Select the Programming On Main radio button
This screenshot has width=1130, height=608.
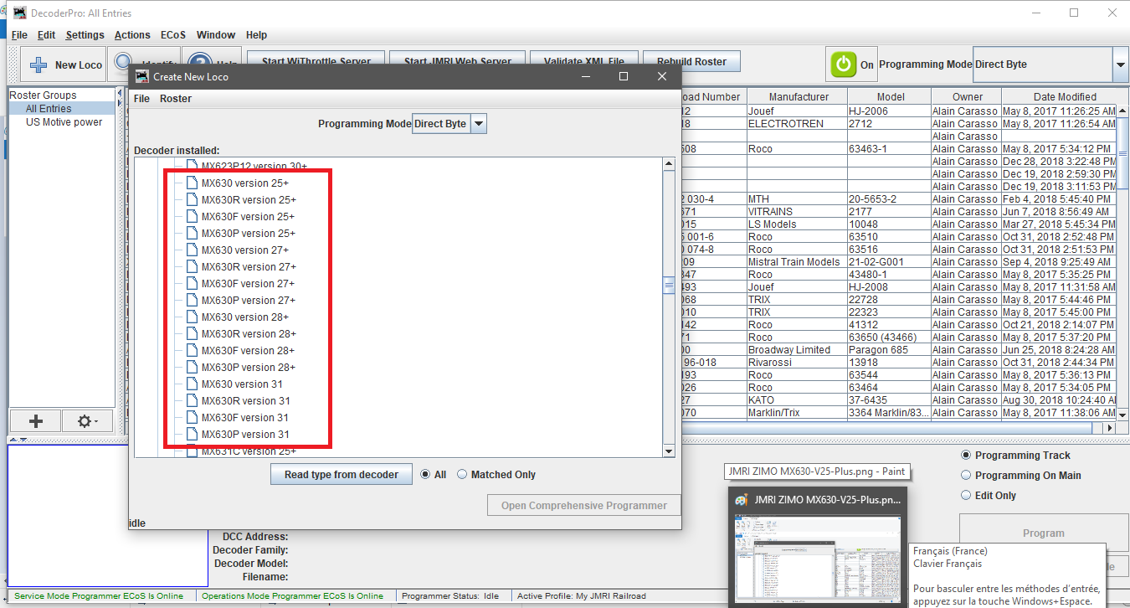click(x=967, y=476)
